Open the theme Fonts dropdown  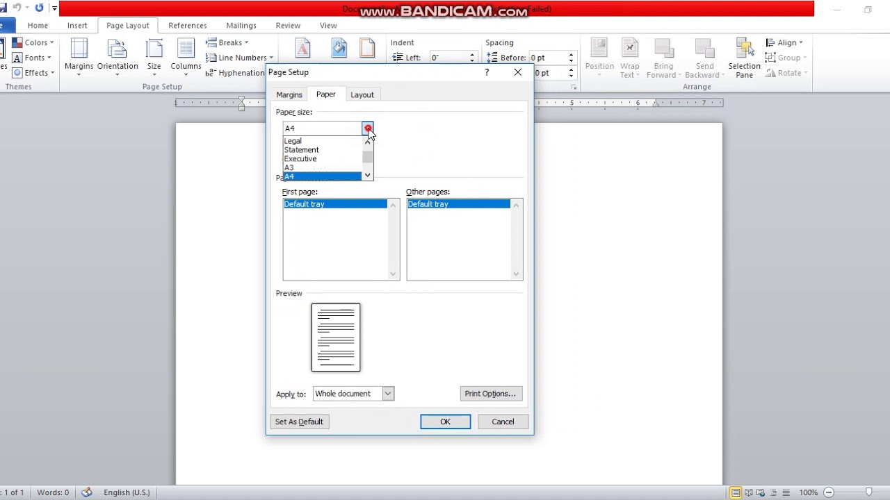tap(32, 58)
